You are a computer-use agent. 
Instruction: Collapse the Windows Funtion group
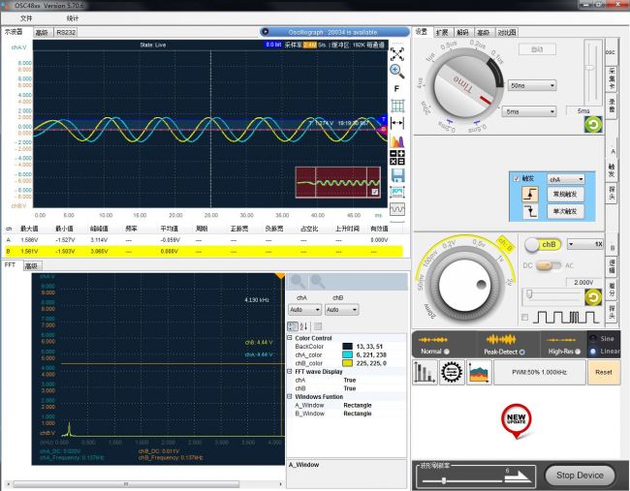point(290,396)
